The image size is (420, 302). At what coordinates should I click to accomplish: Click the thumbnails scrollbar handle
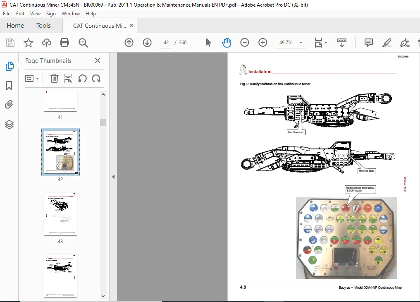point(103,122)
